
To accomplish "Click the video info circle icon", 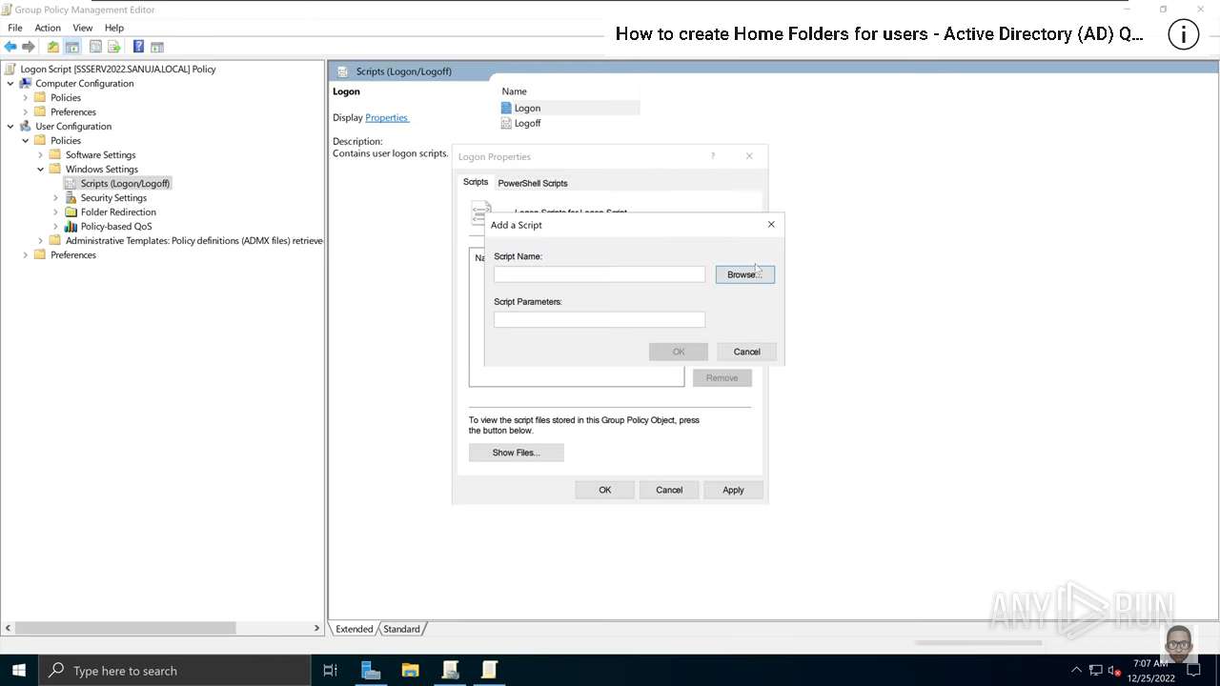I will (1184, 35).
